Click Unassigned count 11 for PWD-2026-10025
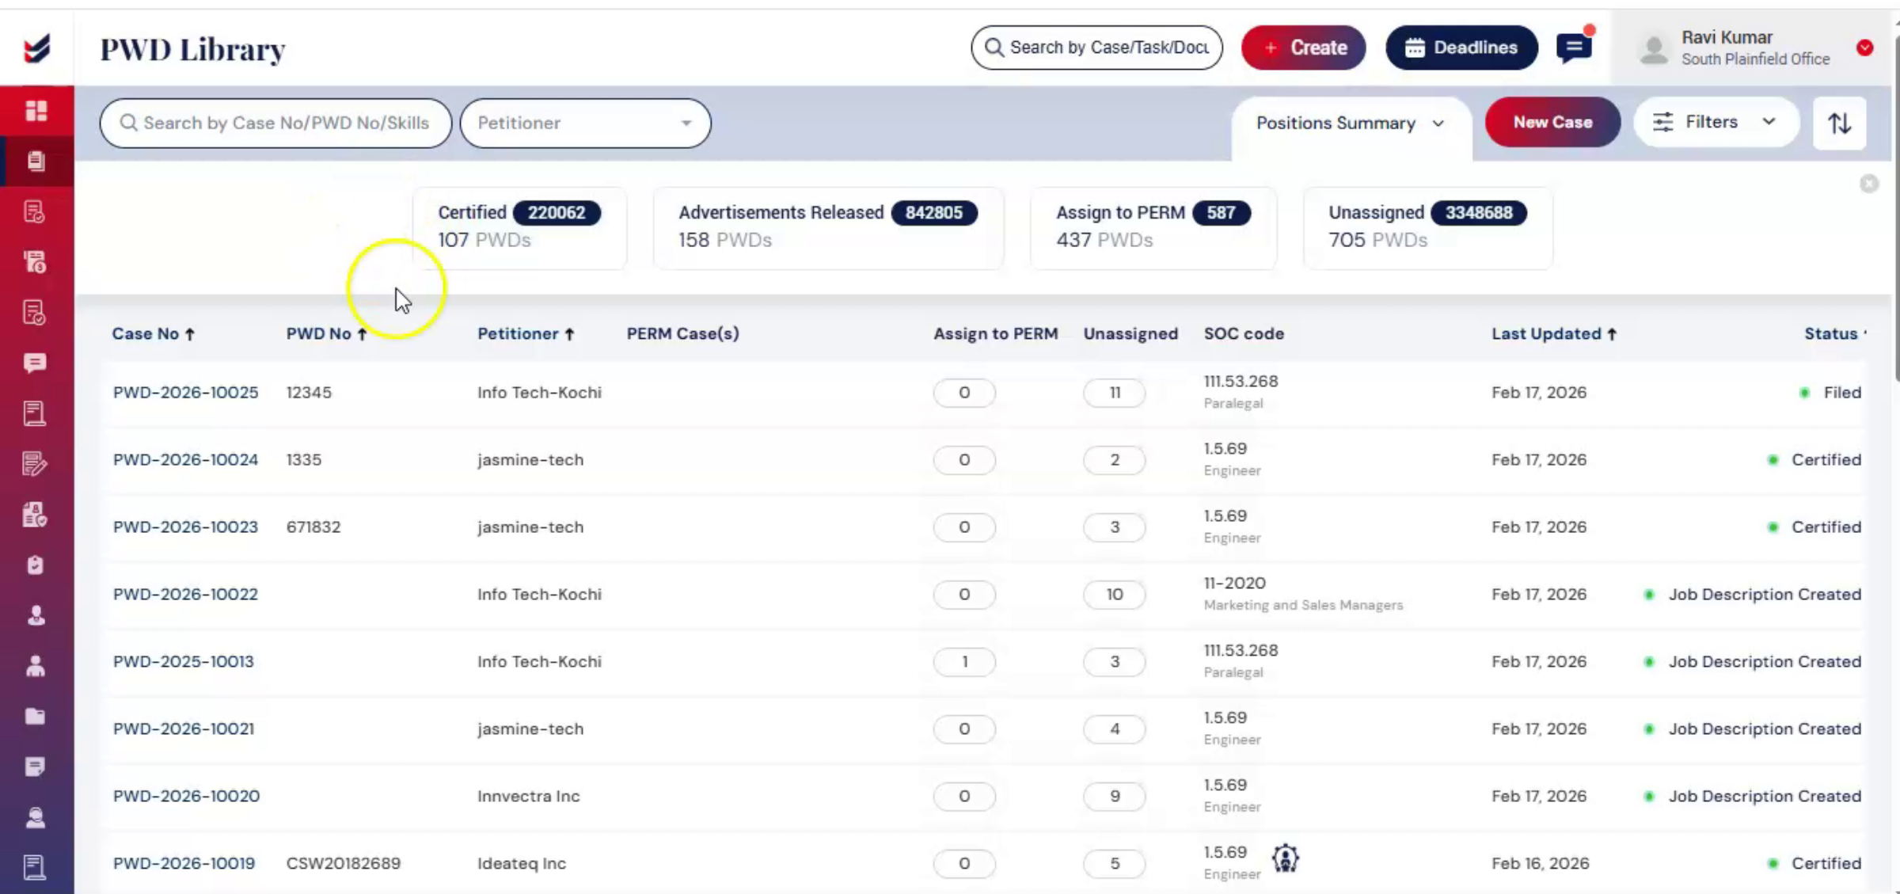 click(1114, 393)
